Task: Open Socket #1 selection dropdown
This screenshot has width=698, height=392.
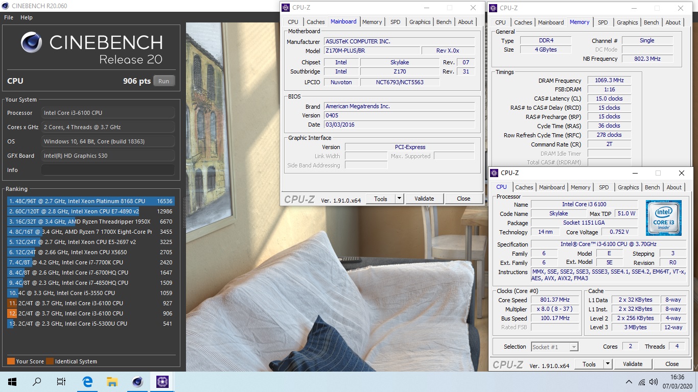Action: 554,347
